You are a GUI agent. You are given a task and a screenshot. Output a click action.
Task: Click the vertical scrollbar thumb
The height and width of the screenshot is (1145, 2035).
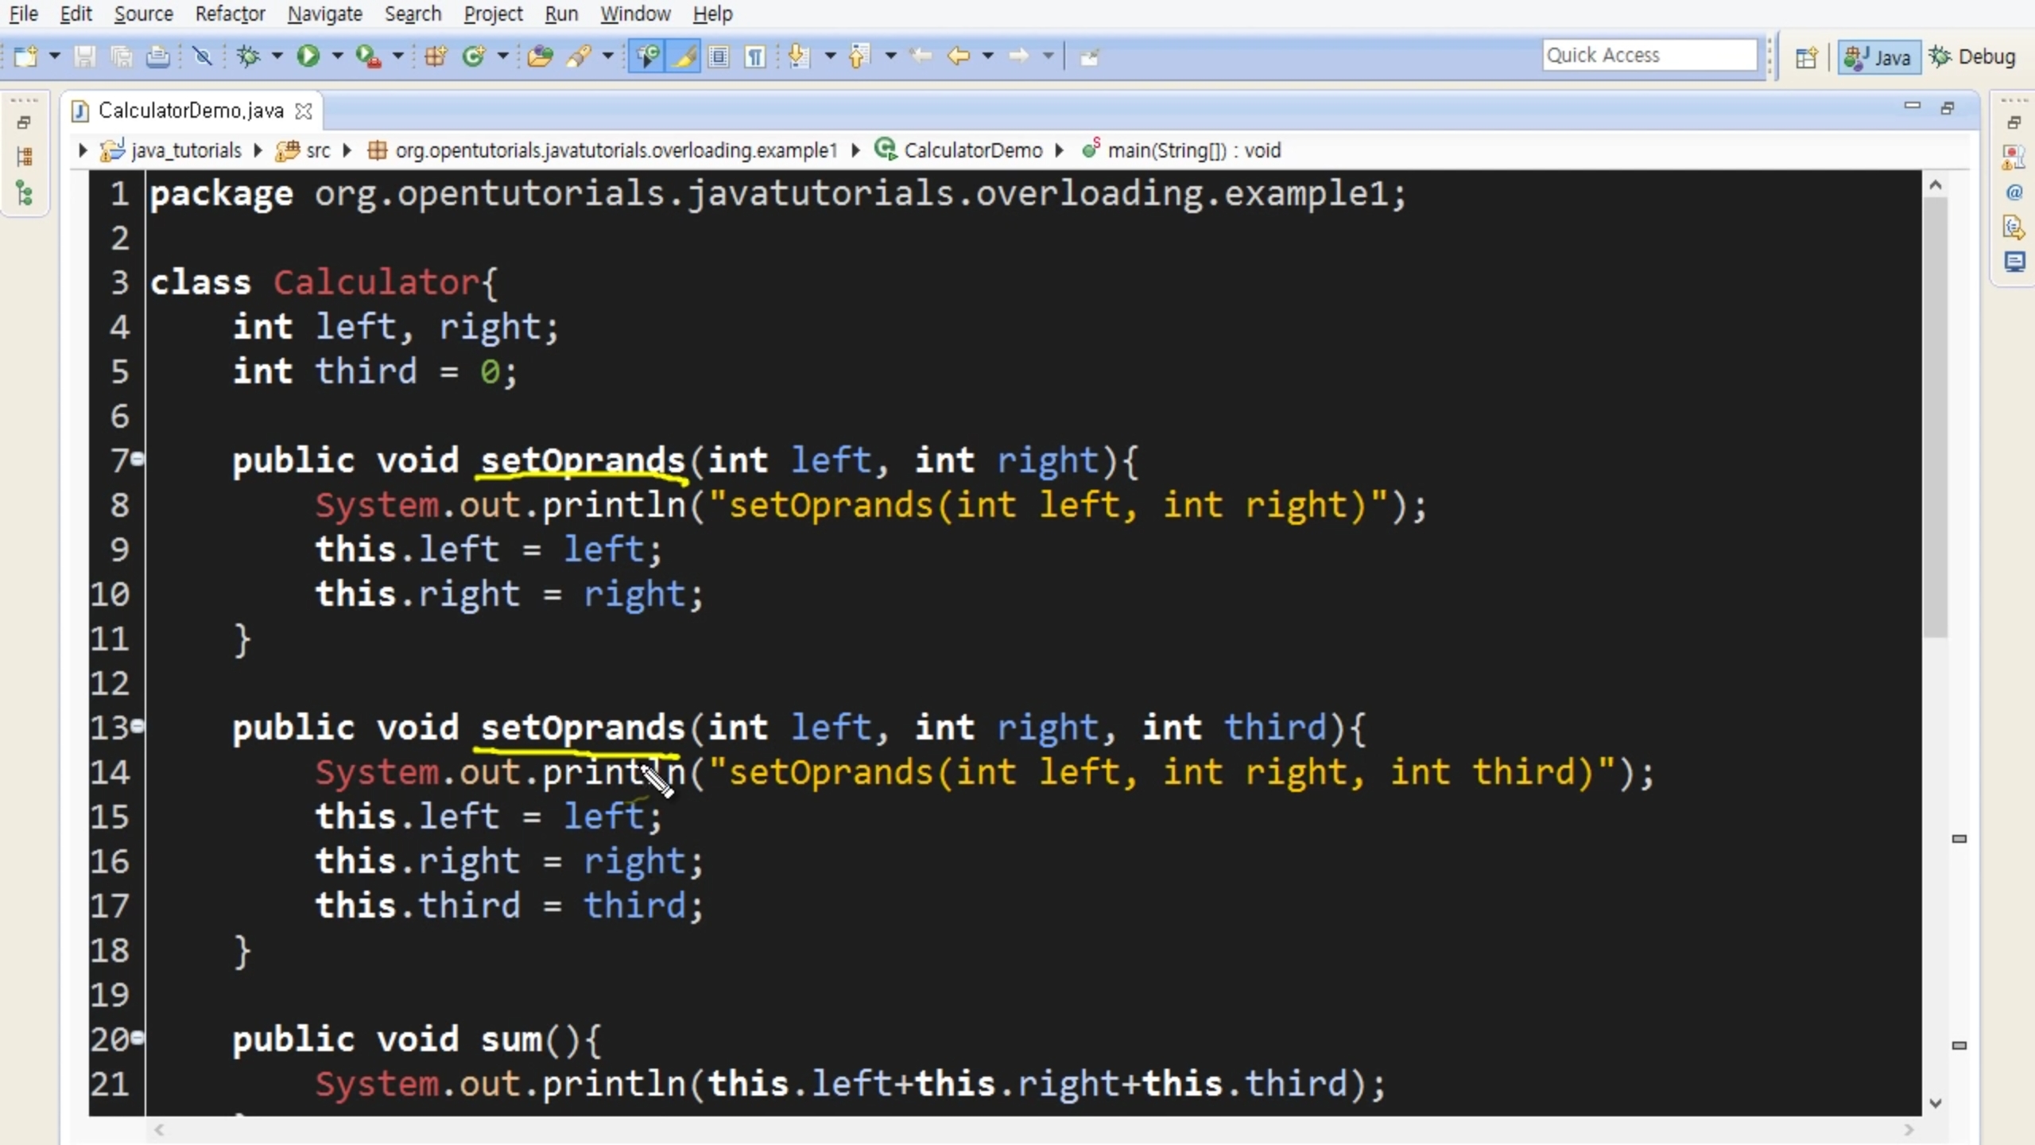click(1936, 417)
